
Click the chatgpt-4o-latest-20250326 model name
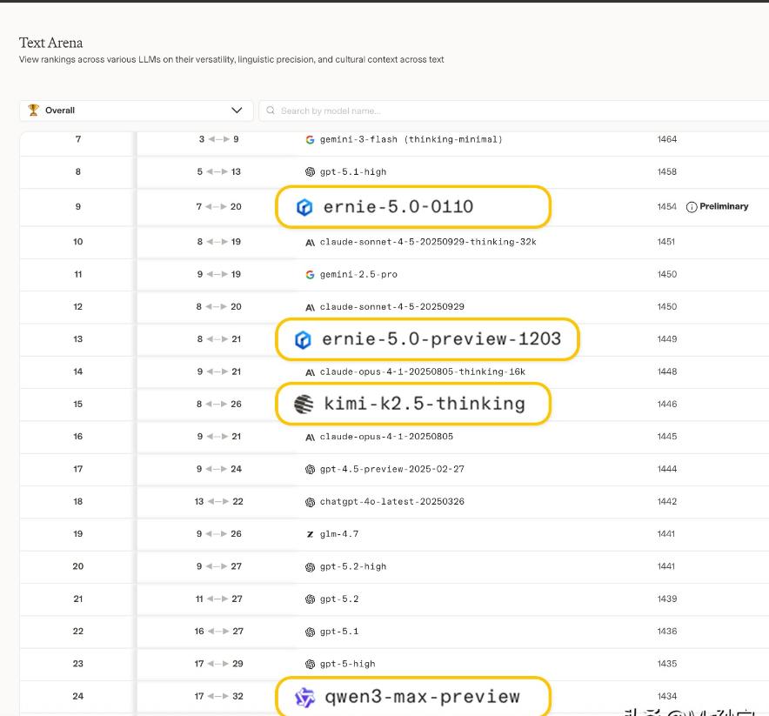click(x=391, y=502)
